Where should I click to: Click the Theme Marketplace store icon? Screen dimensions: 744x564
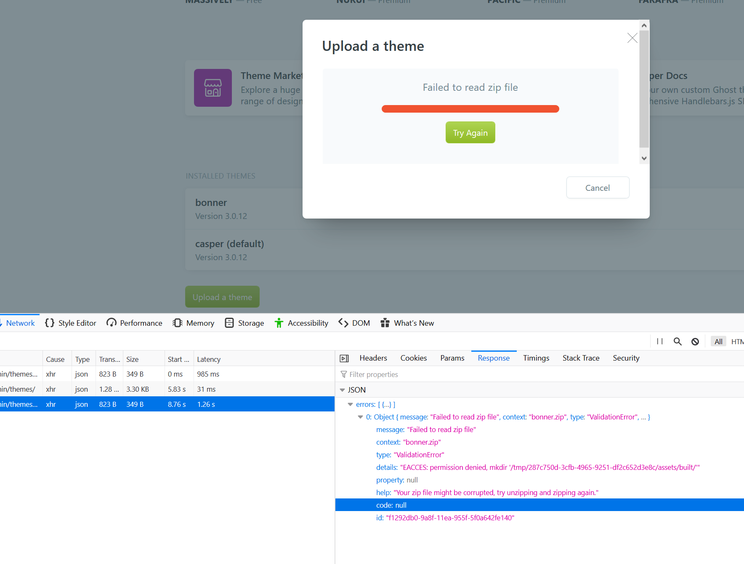[x=213, y=88]
